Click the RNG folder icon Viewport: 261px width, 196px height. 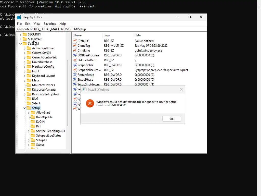coord(29,99)
